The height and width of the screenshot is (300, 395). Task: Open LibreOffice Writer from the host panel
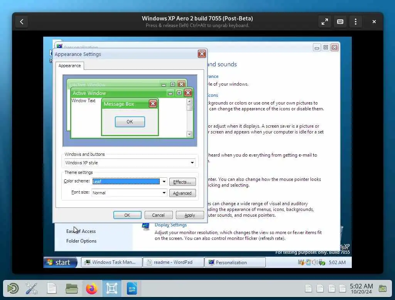click(x=132, y=288)
